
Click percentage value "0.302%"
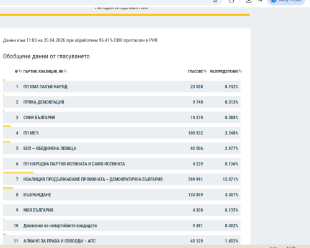click(231, 226)
